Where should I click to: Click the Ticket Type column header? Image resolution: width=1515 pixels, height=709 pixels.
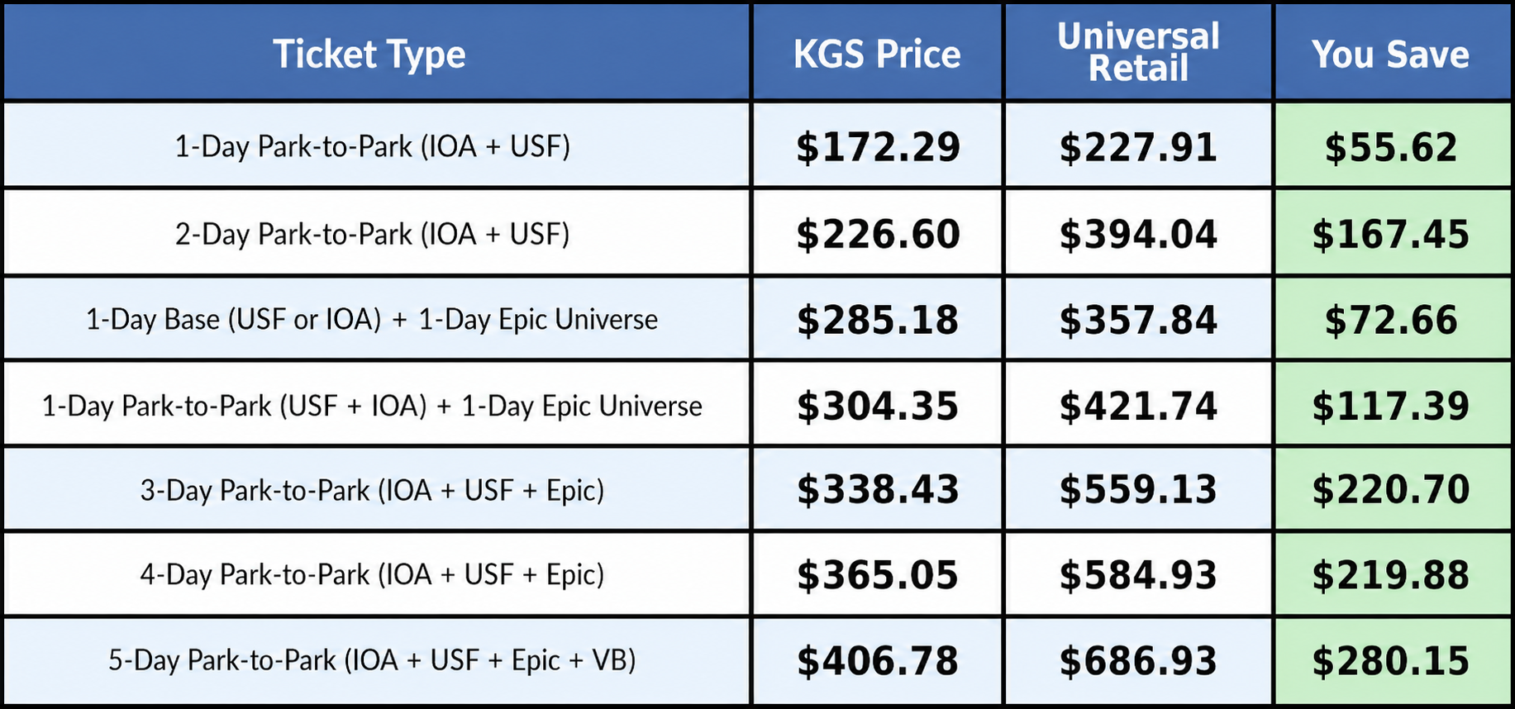coord(369,55)
